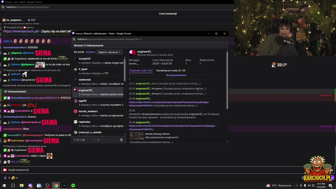
Task: Open Google Chrome from the taskbar
Action: (x=56, y=186)
